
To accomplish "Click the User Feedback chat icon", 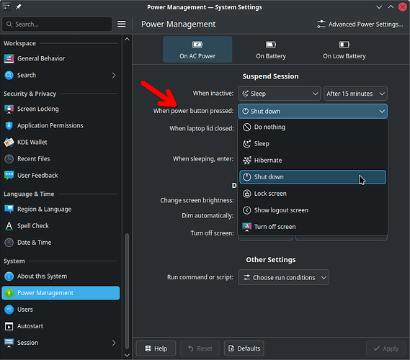I will pos(9,176).
